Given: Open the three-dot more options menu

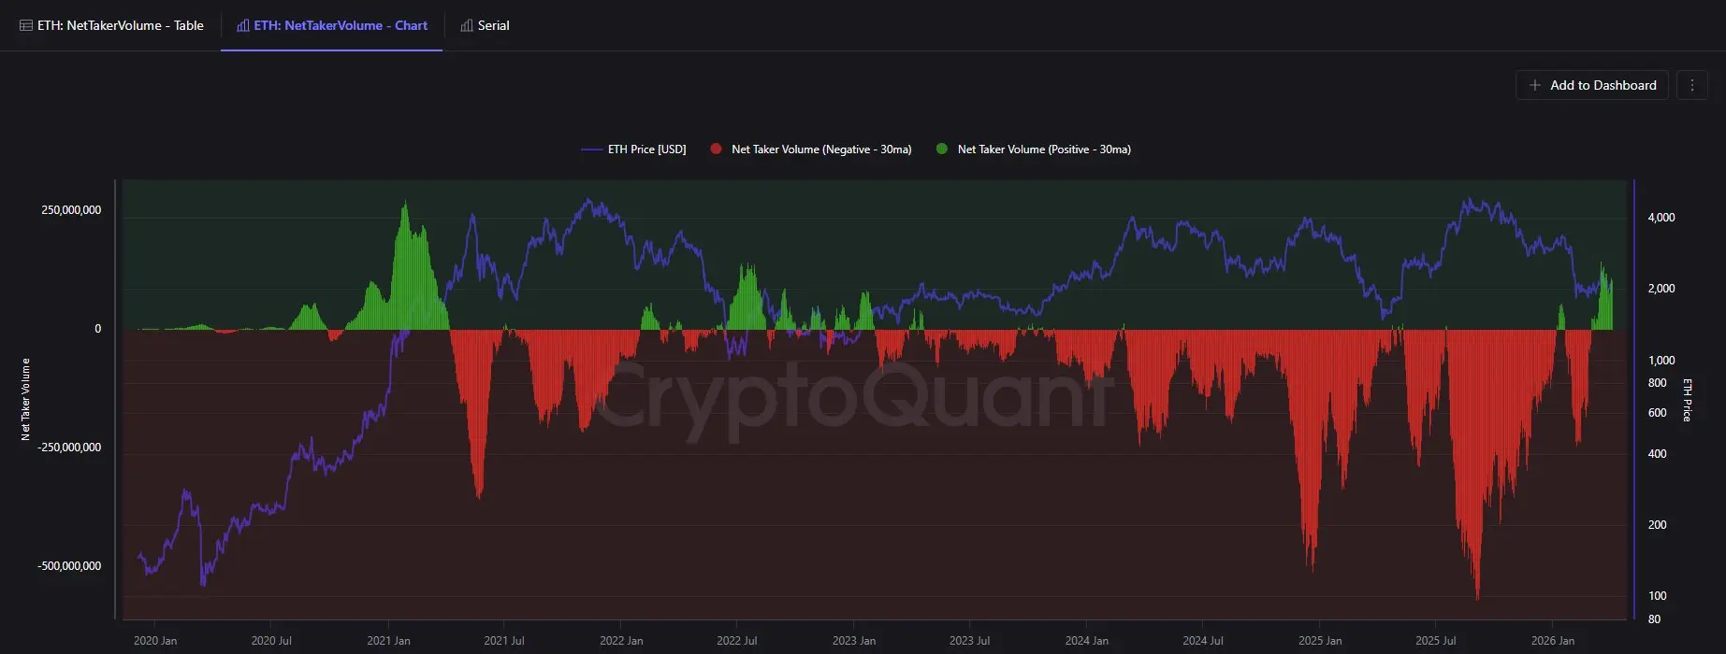Looking at the screenshot, I should (1691, 85).
